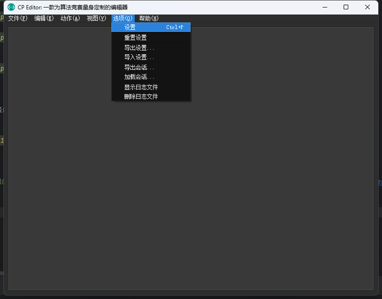The image size is (382, 299).
Task: Open the 编辑 menu
Action: pyautogui.click(x=44, y=18)
